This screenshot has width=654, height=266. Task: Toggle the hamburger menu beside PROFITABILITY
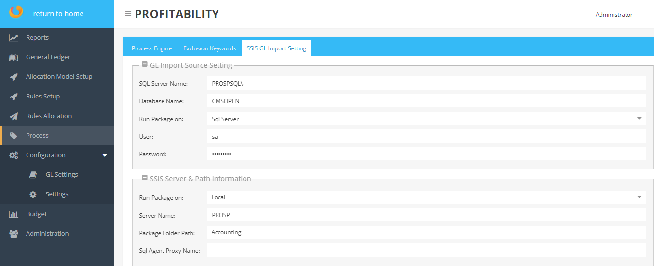point(128,14)
